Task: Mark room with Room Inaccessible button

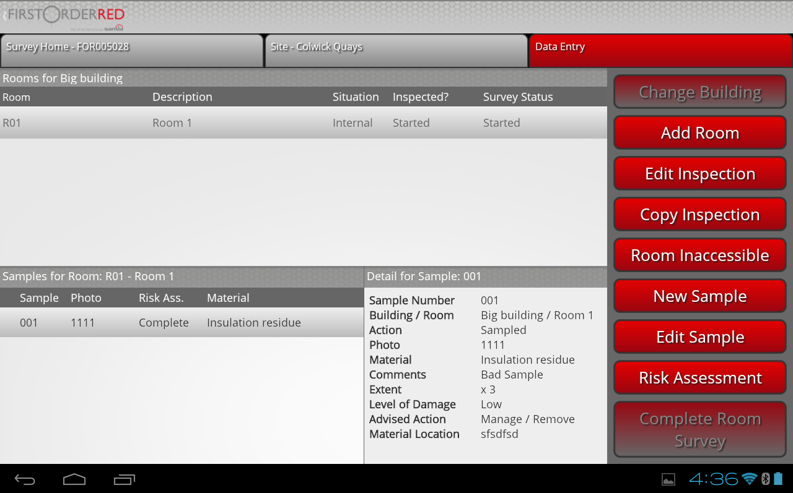Action: [x=700, y=255]
